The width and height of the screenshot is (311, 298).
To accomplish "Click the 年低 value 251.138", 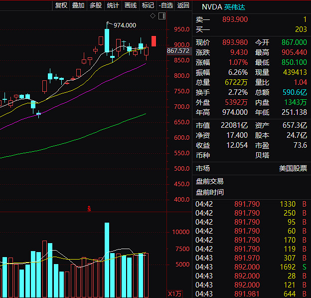I will tap(294, 112).
